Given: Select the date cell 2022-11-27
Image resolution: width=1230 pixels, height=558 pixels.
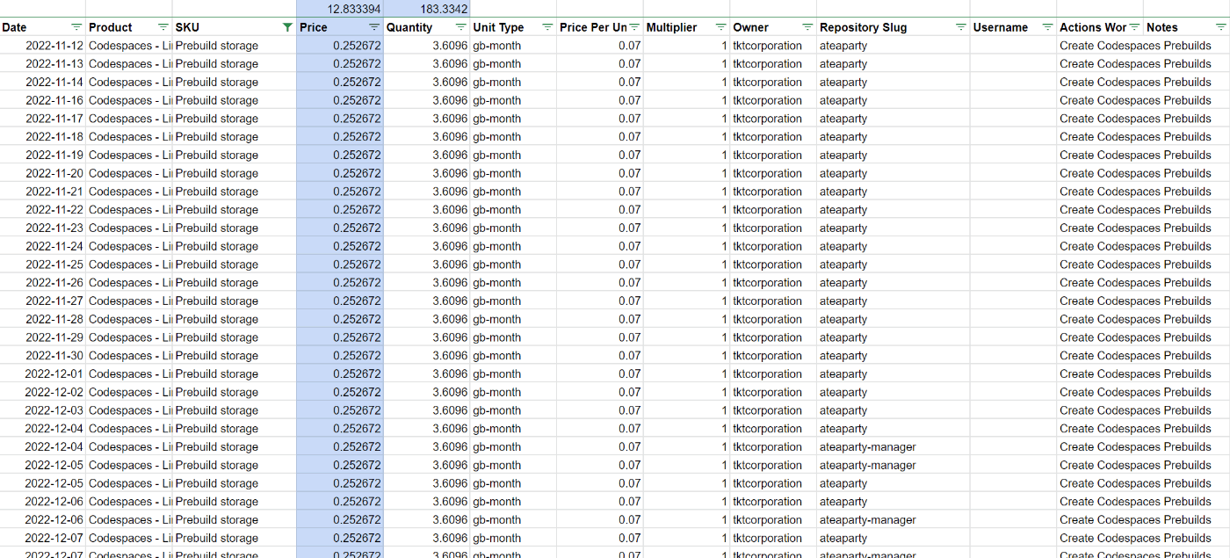Looking at the screenshot, I should point(43,301).
